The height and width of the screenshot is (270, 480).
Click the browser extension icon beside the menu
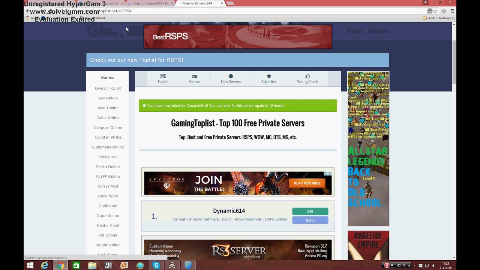pyautogui.click(x=444, y=11)
